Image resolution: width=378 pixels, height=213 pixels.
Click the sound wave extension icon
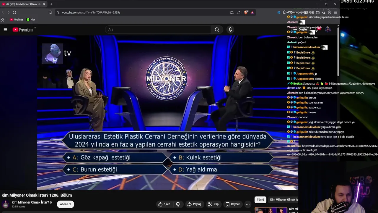[278, 12]
